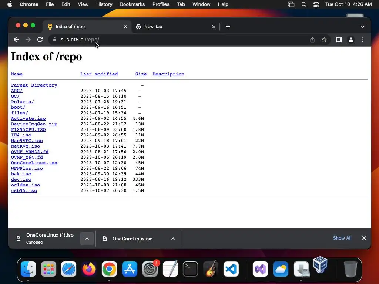
Task: Download usb95.iso
Action: tap(24, 191)
